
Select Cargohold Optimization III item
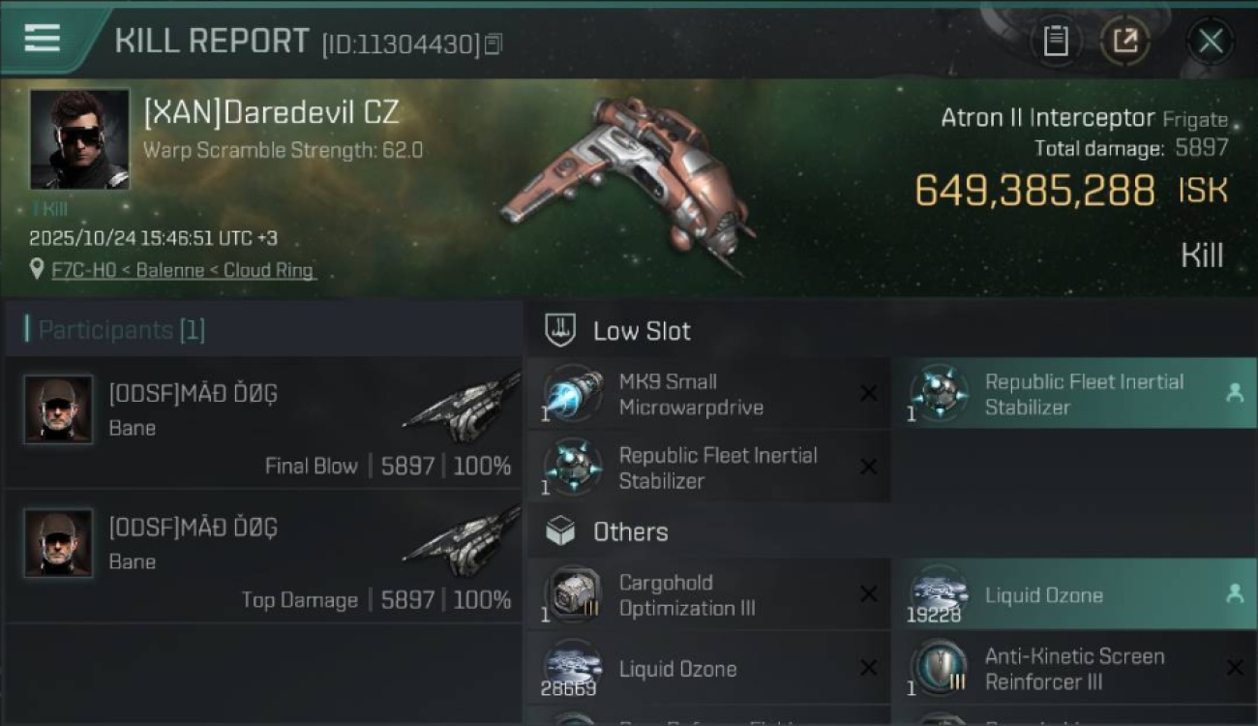coord(686,595)
